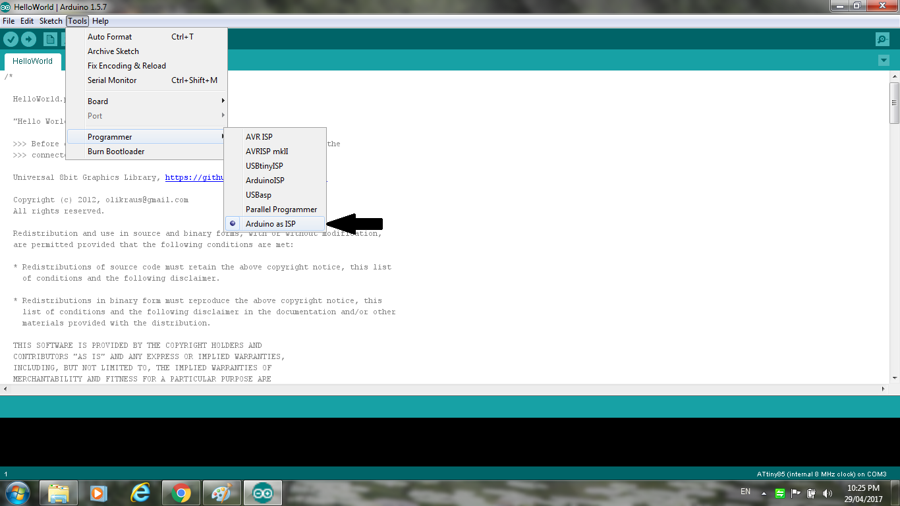900x506 pixels.
Task: Open the tab options dropdown arrow
Action: click(x=884, y=61)
